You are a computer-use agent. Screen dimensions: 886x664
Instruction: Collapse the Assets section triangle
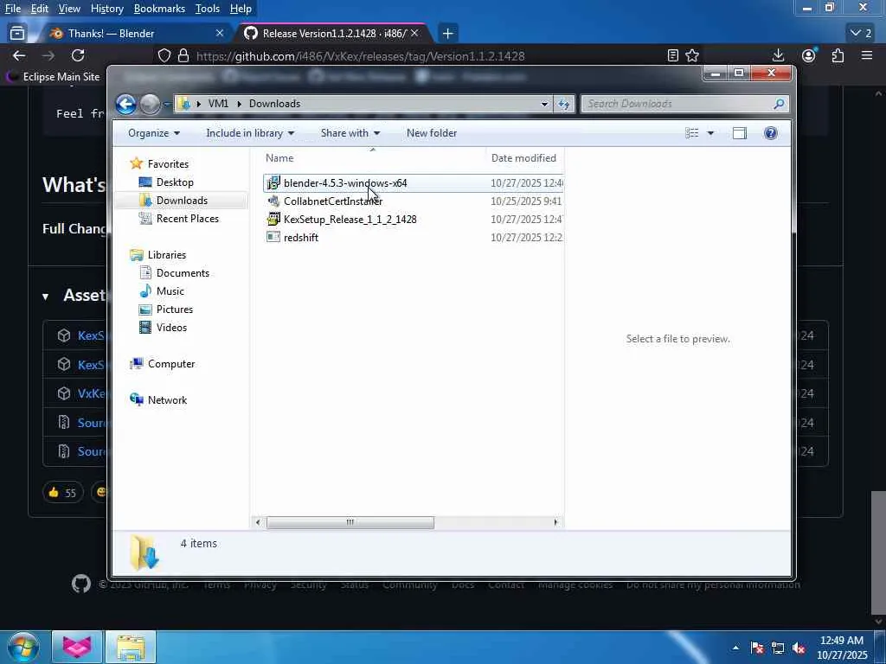[x=45, y=297]
